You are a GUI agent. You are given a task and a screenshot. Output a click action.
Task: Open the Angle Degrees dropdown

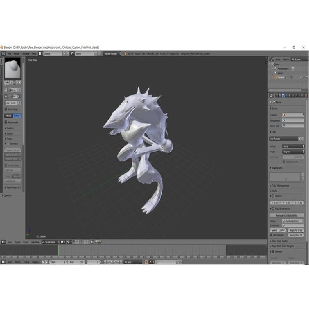click(294, 151)
